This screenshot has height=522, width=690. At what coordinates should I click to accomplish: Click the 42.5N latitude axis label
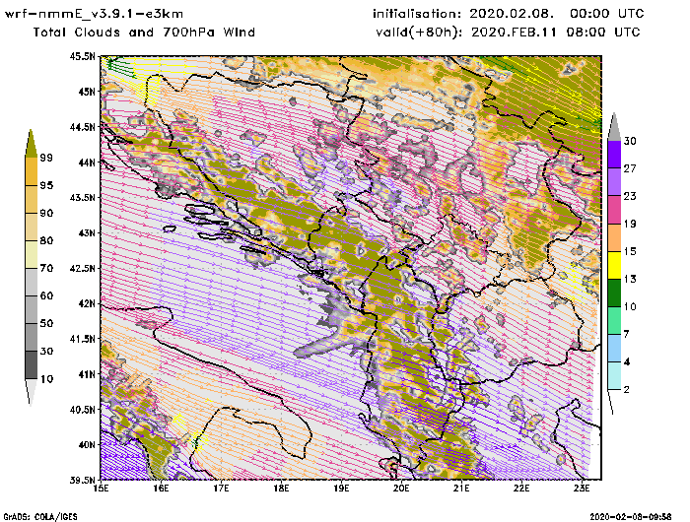(82, 268)
